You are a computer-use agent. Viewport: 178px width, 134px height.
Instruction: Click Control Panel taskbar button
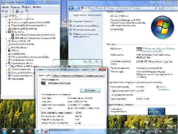click(38, 132)
